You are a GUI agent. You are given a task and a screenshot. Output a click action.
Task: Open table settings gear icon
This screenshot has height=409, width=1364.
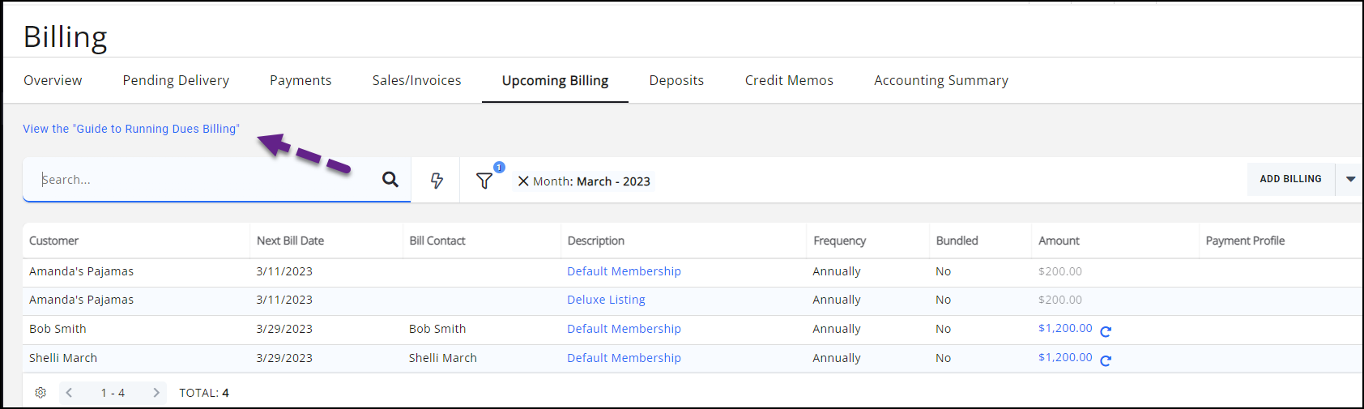40,393
